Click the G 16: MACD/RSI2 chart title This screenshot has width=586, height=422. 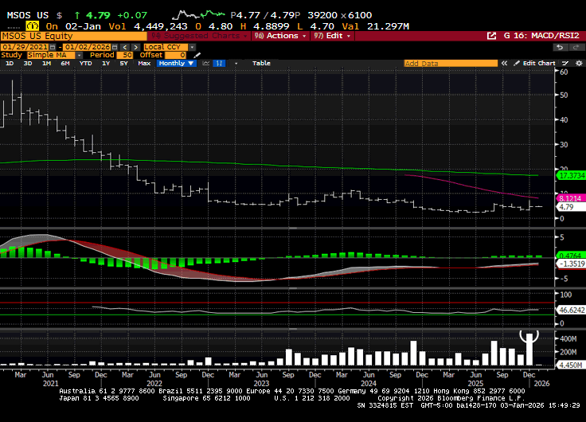click(541, 36)
